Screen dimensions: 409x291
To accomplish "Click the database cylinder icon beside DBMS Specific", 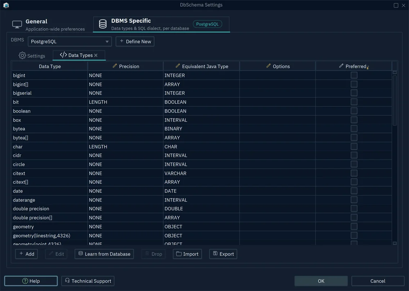I will 103,24.
